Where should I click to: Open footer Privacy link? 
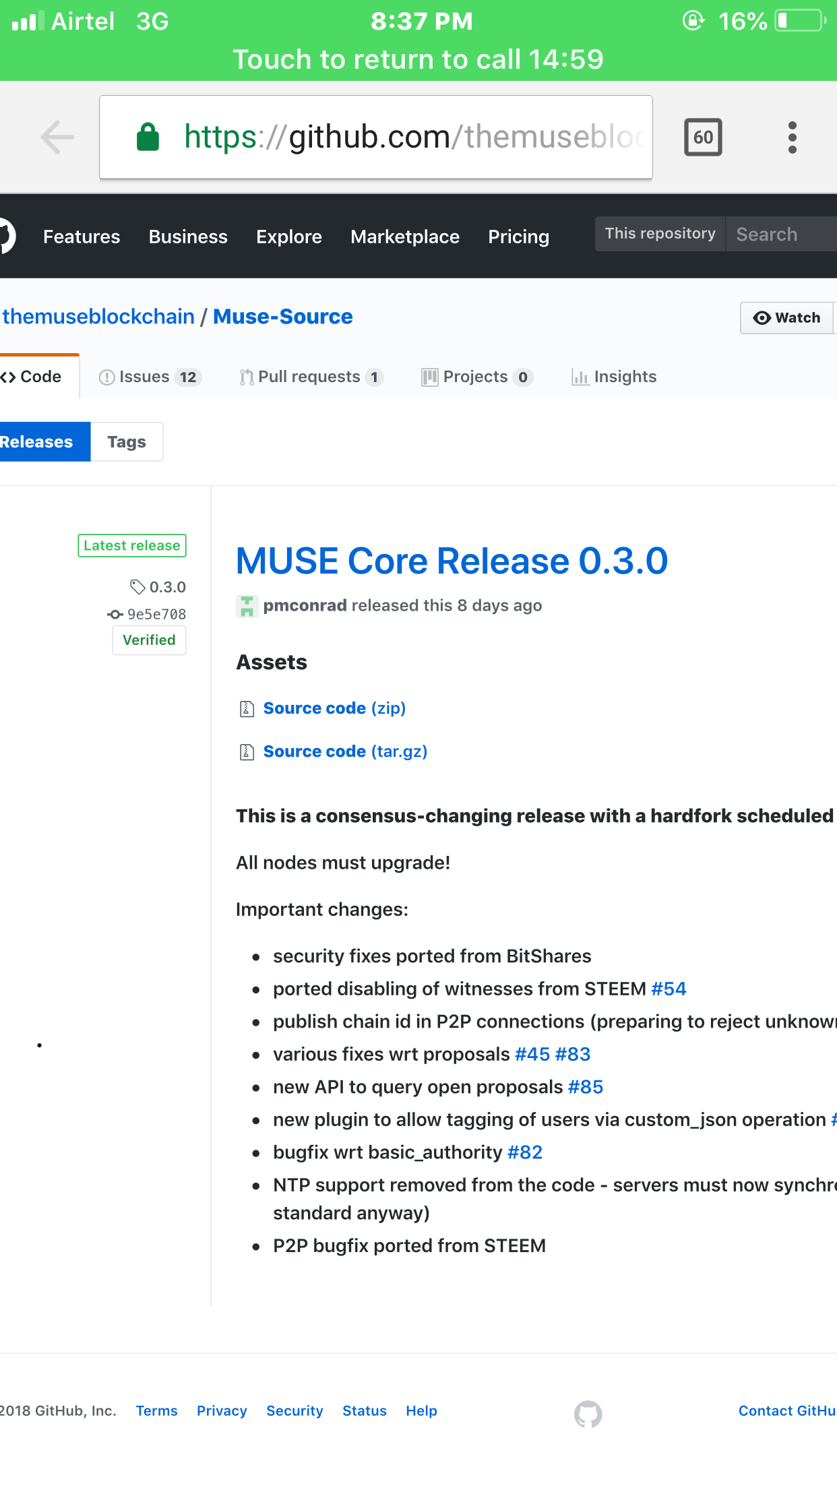click(222, 1410)
